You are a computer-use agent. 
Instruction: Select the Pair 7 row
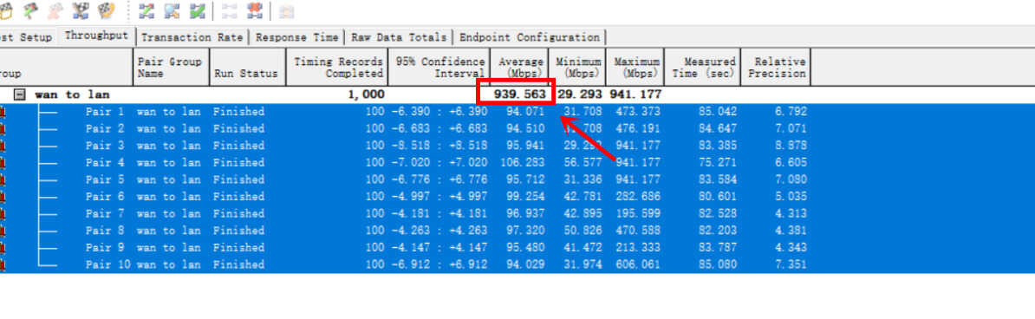tap(517, 214)
